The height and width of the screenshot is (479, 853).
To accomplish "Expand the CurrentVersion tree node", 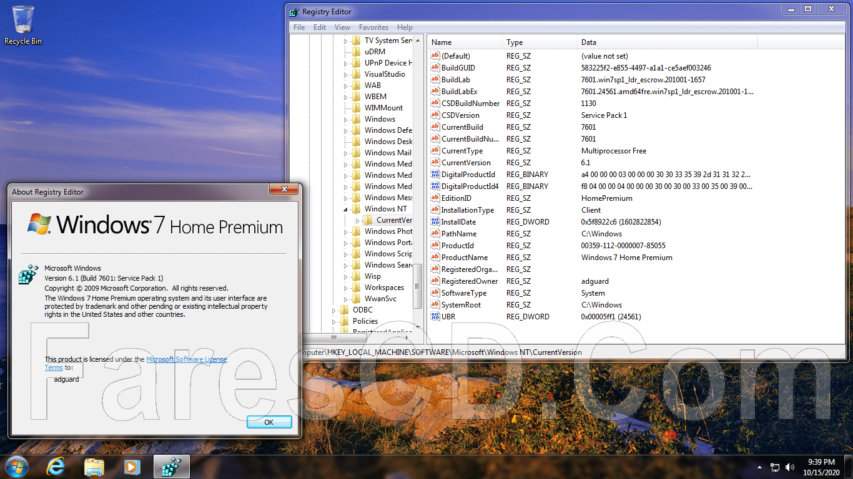I will point(357,220).
